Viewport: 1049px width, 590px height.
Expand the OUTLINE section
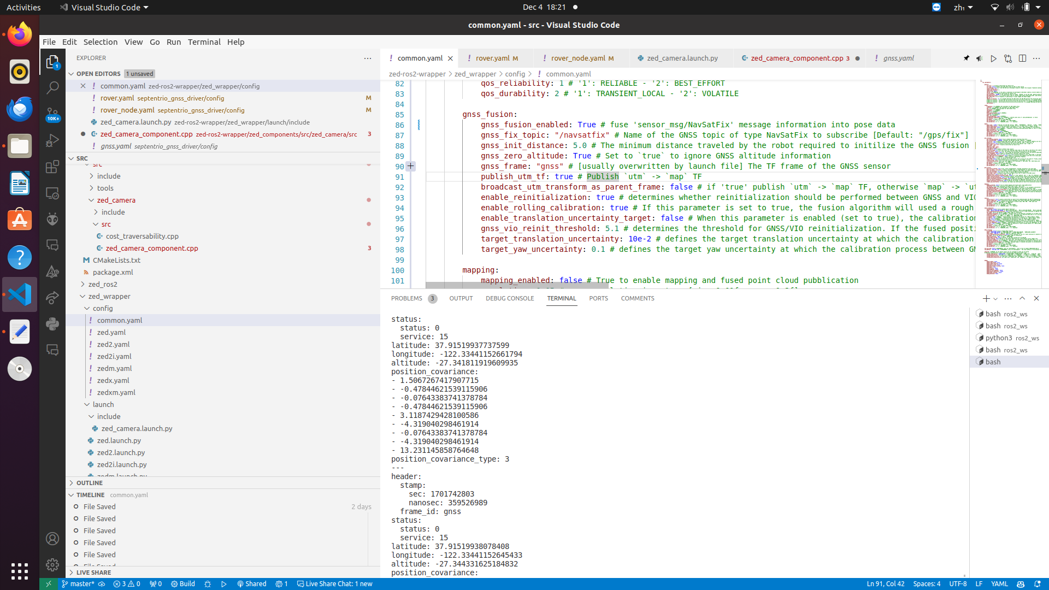tap(89, 483)
